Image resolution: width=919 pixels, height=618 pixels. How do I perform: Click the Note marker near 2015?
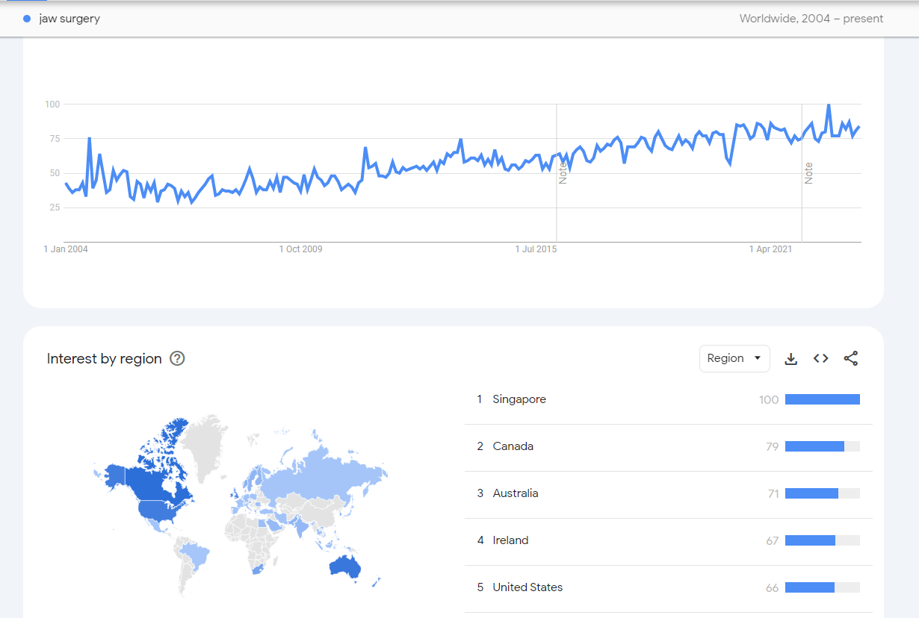563,173
